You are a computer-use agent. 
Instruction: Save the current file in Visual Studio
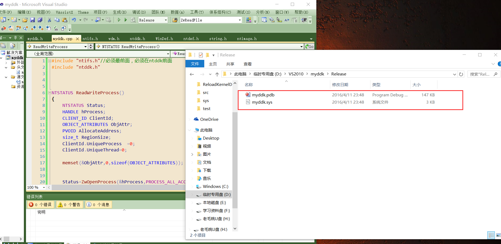32,20
